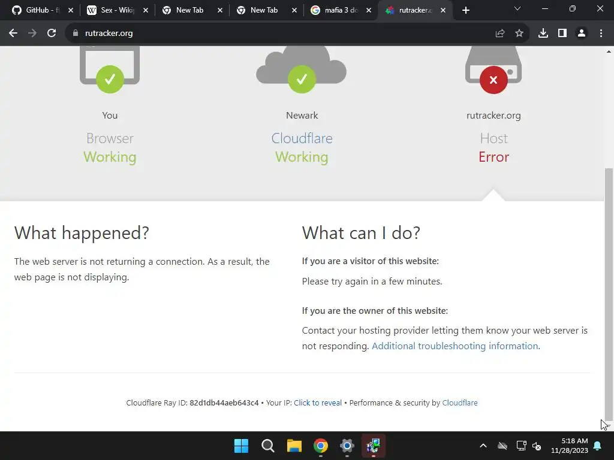Select the Ray ID 82d1db44aeb643c4 text

pyautogui.click(x=224, y=403)
